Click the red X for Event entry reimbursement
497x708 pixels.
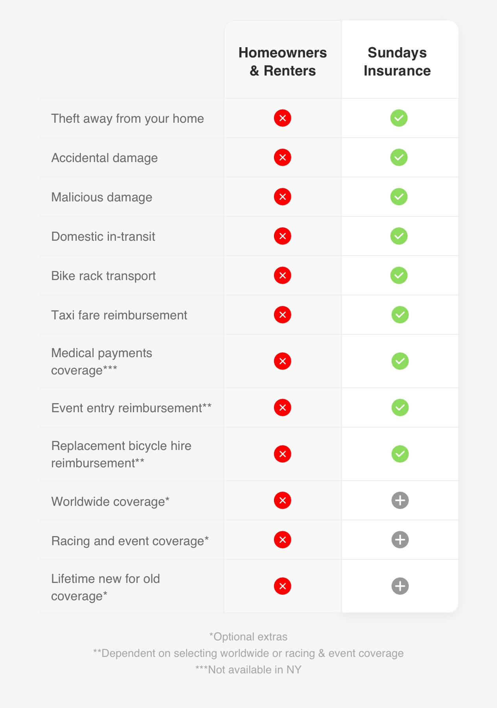click(x=282, y=407)
